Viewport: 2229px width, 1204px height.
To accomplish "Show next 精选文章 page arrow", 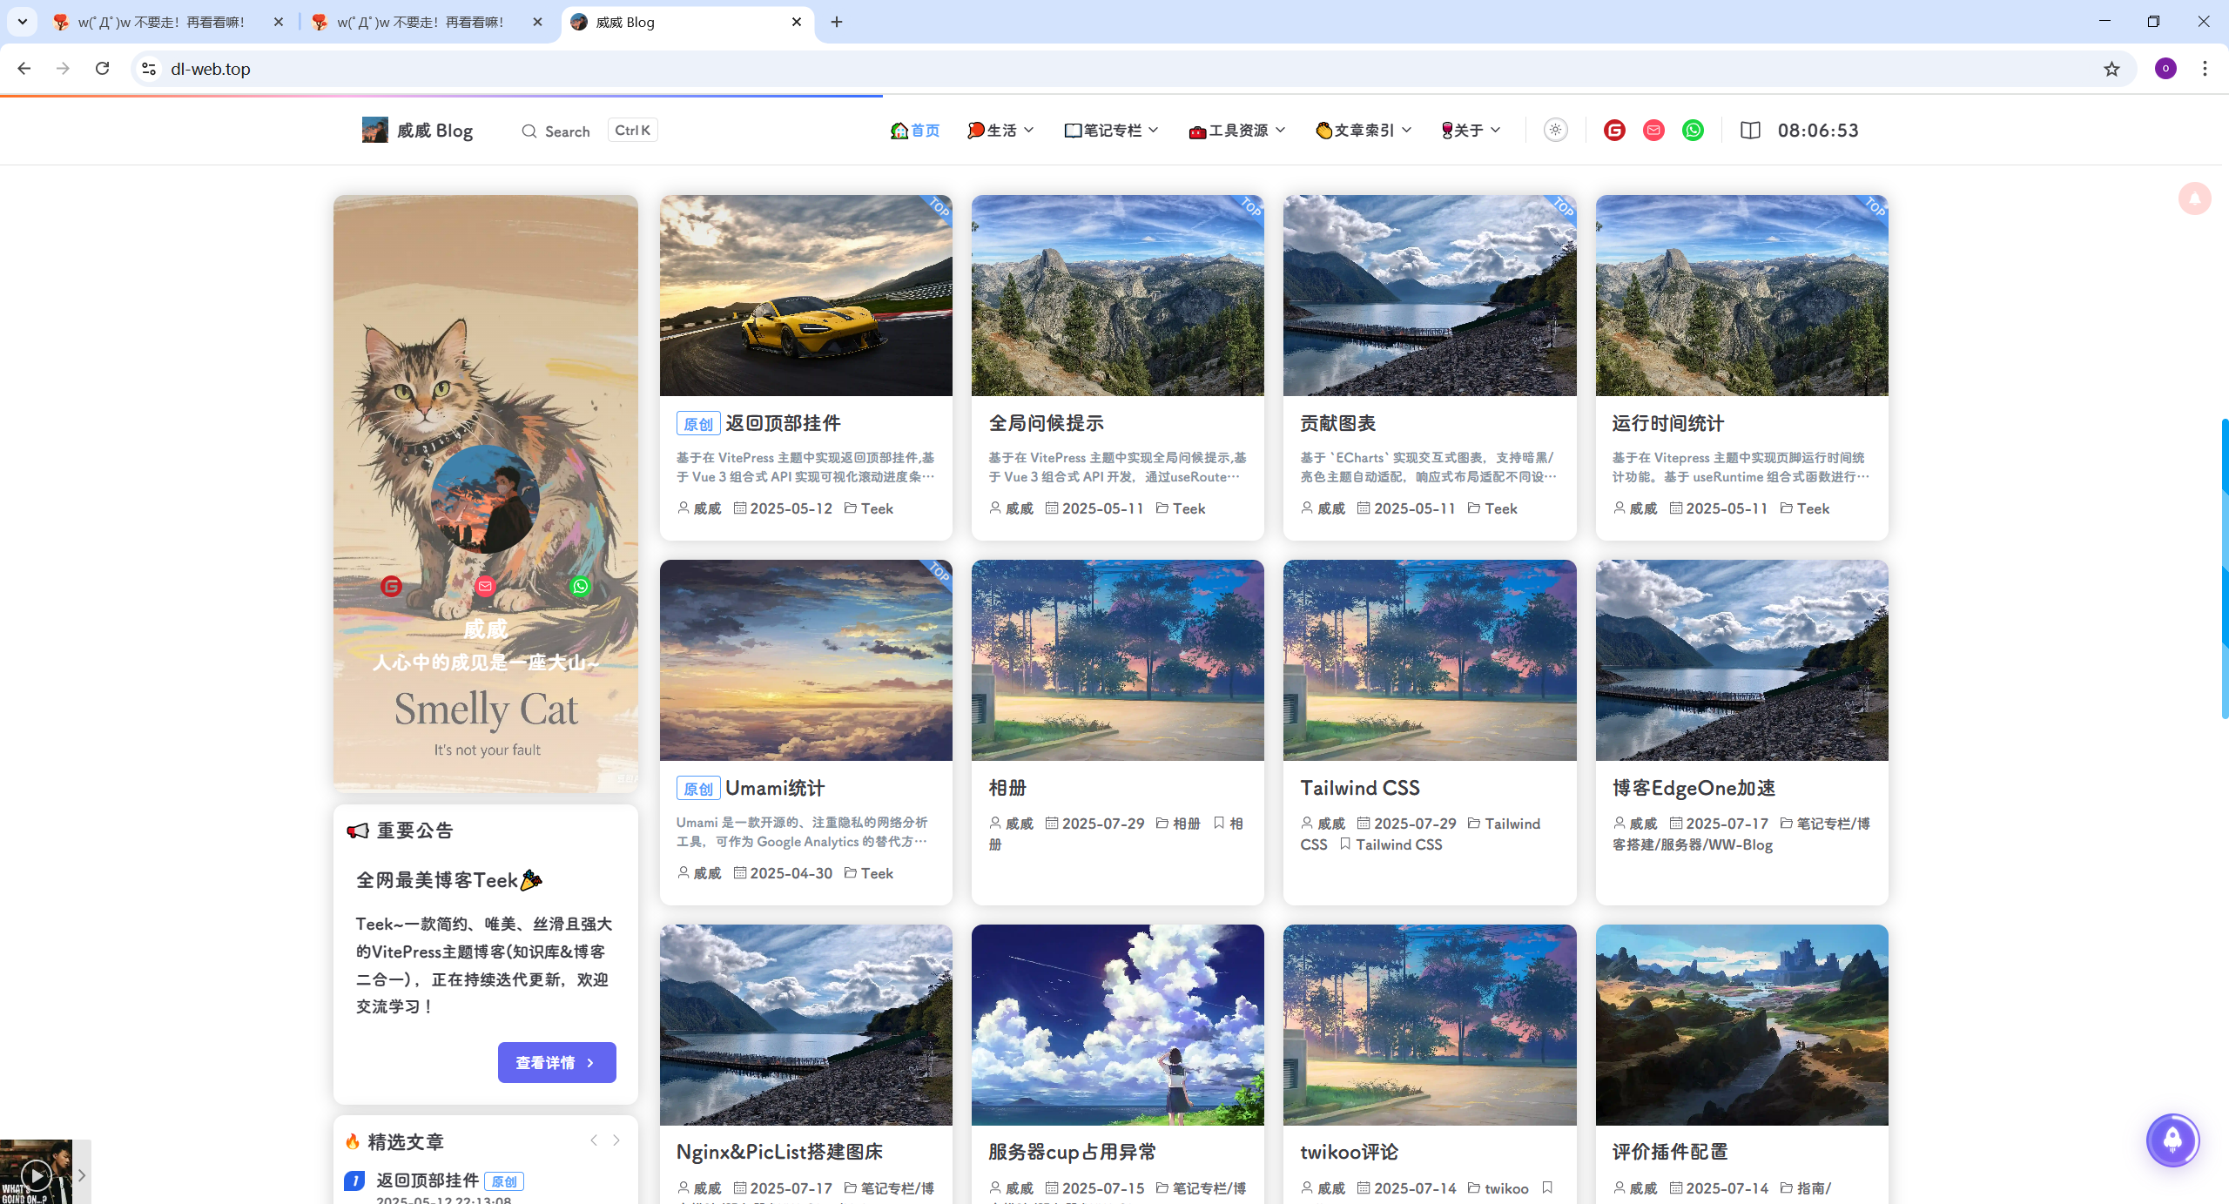I will 616,1140.
